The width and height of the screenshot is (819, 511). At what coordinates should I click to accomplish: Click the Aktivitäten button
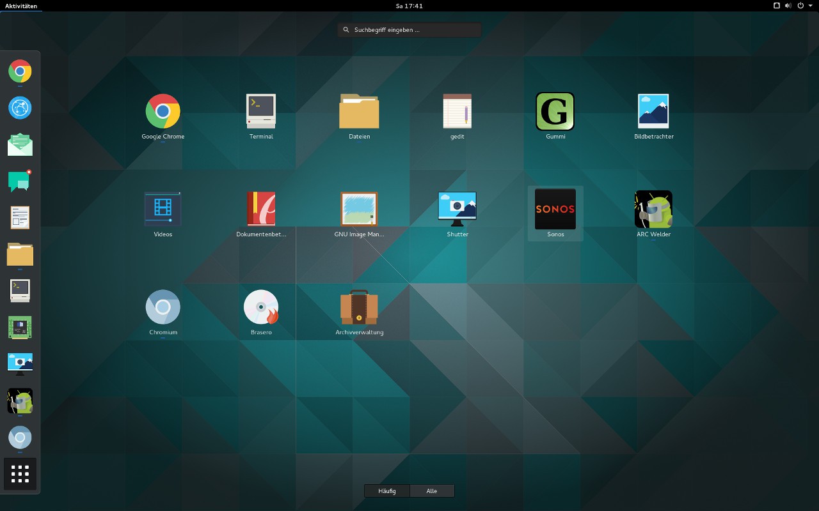click(21, 6)
